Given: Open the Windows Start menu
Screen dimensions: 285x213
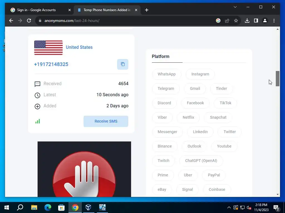Looking at the screenshot, I should (x=7, y=207).
